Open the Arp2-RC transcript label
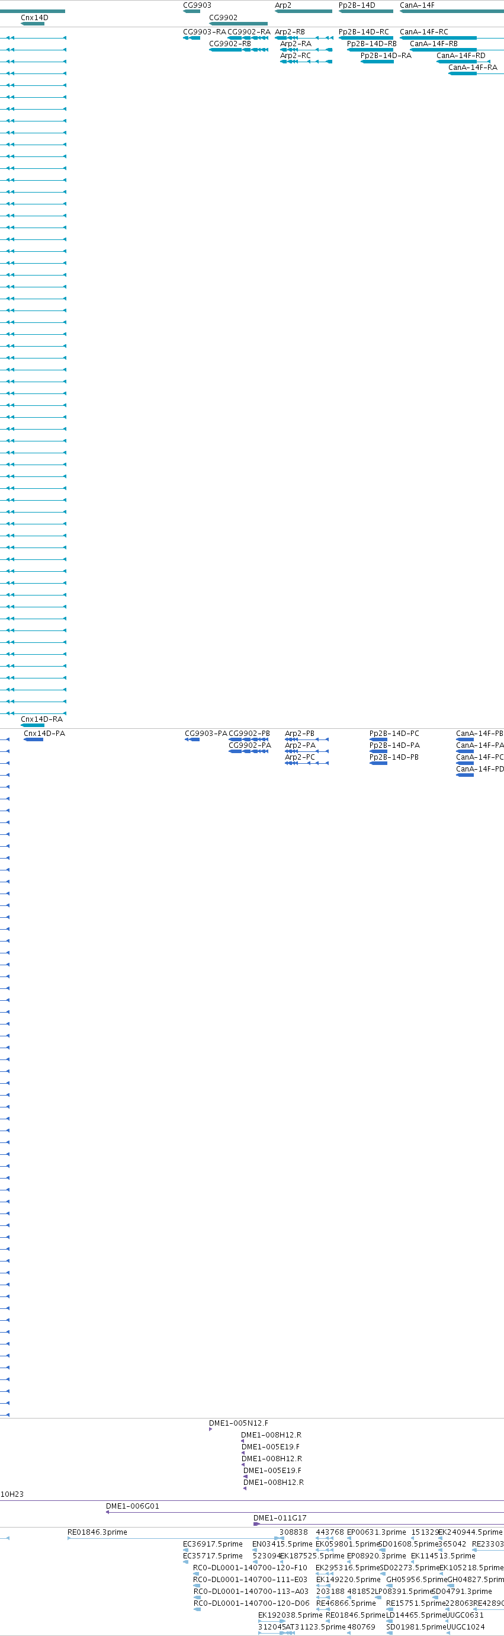Image resolution: width=504 pixels, height=1636 pixels. 295,56
